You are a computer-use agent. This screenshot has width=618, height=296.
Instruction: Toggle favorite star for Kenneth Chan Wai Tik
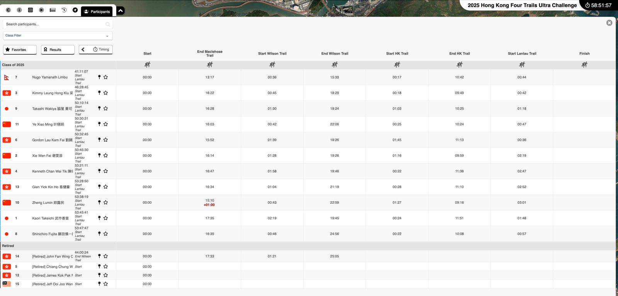coord(105,171)
